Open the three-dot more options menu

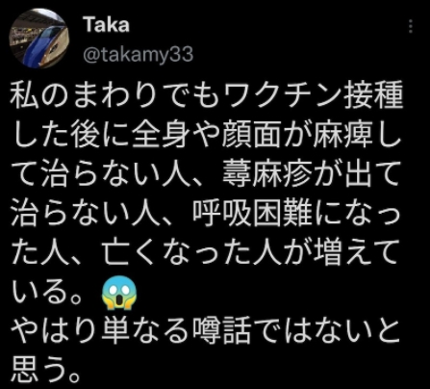point(411,26)
